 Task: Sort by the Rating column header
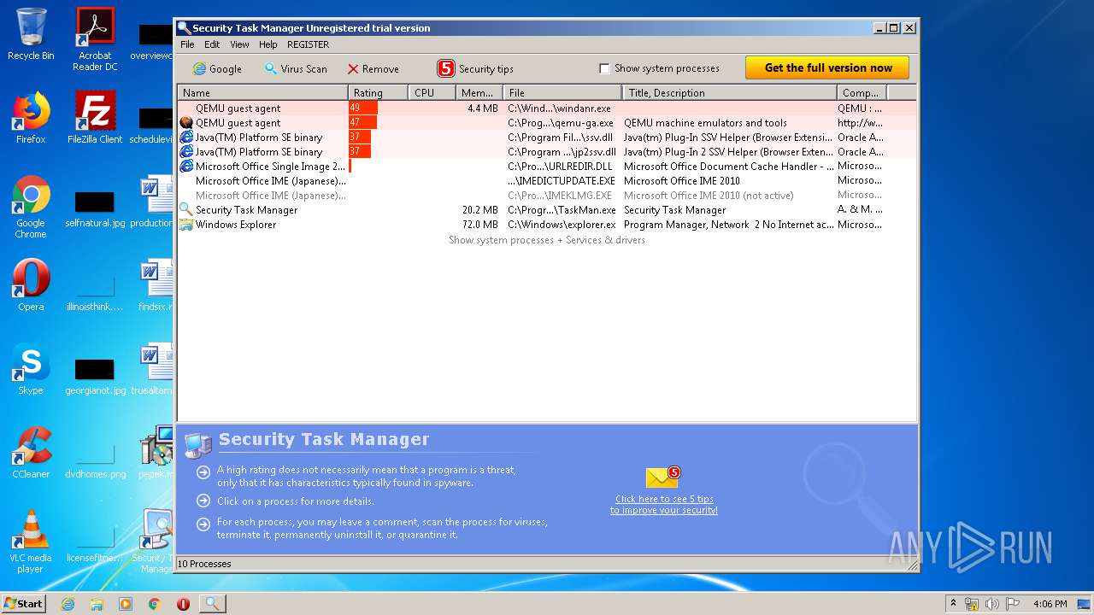[378, 92]
